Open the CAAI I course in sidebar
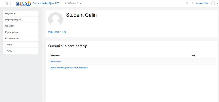This screenshot has width=219, height=102. coord(21,51)
